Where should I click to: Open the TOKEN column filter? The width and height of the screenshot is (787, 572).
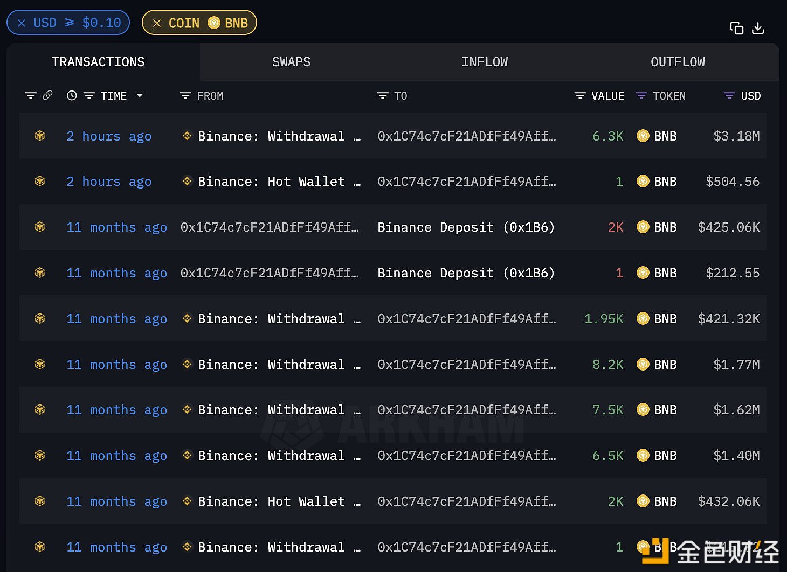point(641,96)
